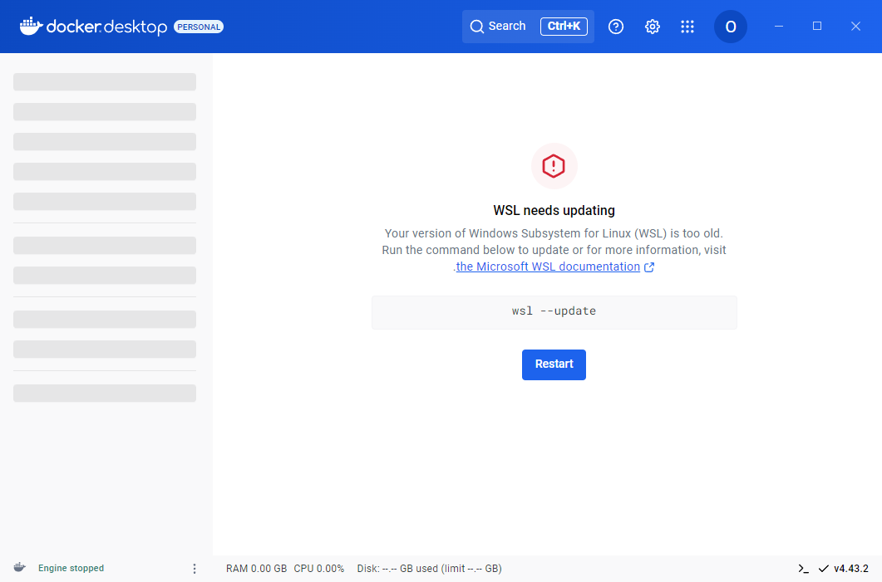882x582 pixels.
Task: Click the Ctrl+K shortcut badge
Action: tap(564, 27)
